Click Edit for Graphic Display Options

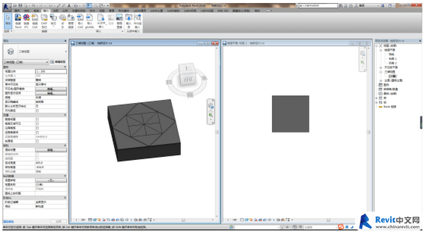coord(51,93)
